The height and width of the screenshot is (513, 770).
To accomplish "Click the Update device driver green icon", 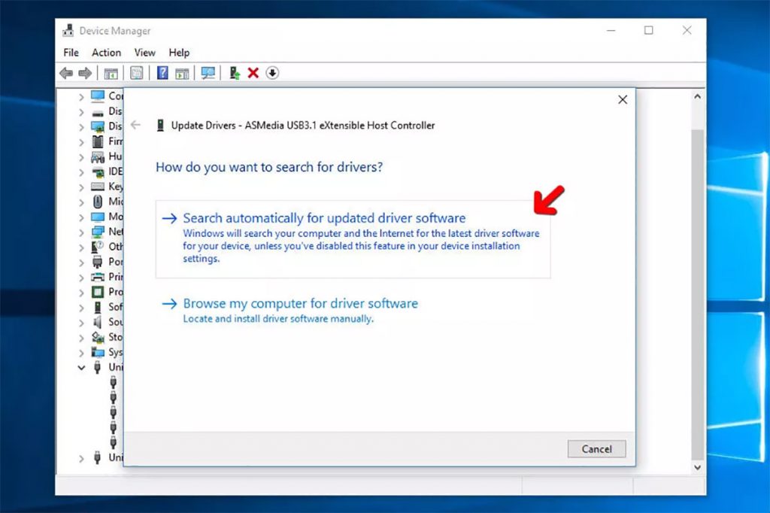I will [235, 73].
